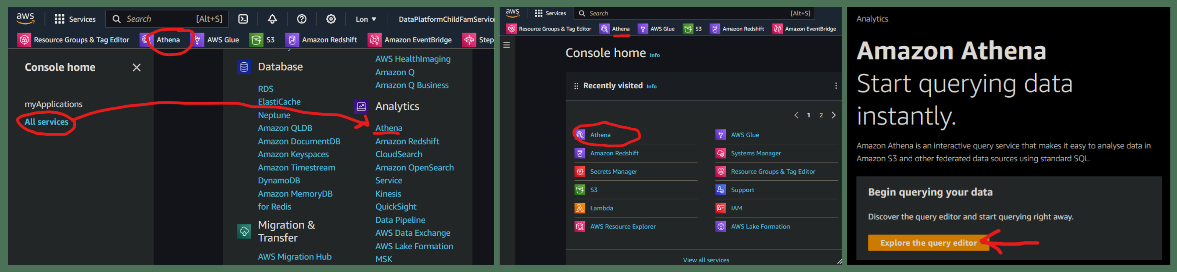Open All services in Console home panel
Viewport: 1177px width, 272px height.
coord(47,122)
